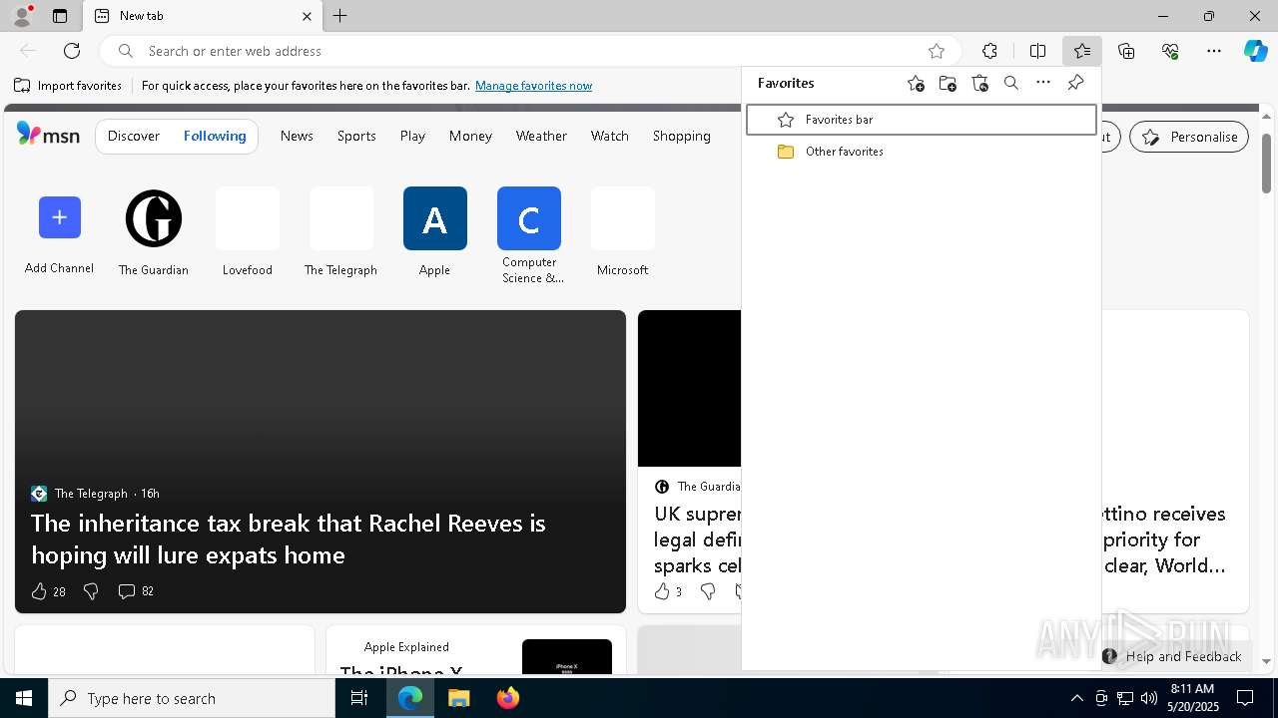Open Browser essentials heart icon

click(x=1170, y=51)
